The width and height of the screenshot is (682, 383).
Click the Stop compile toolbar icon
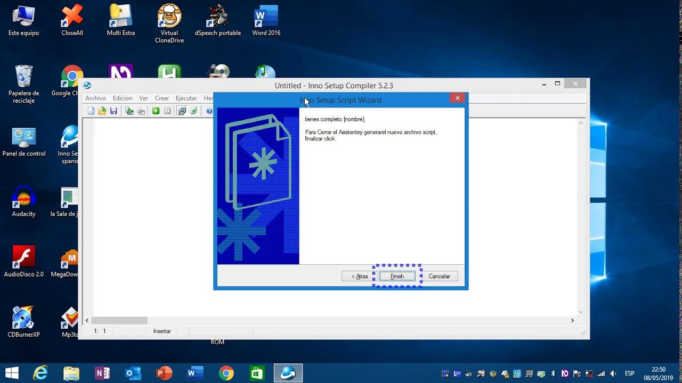pos(141,111)
